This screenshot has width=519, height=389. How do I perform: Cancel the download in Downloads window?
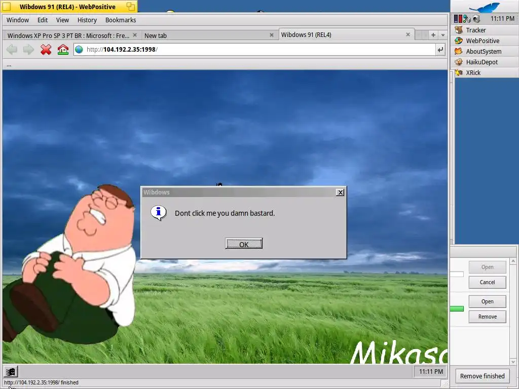tap(487, 282)
